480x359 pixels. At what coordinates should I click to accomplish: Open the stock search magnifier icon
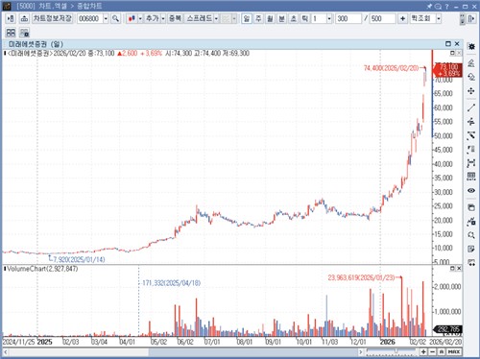click(115, 18)
